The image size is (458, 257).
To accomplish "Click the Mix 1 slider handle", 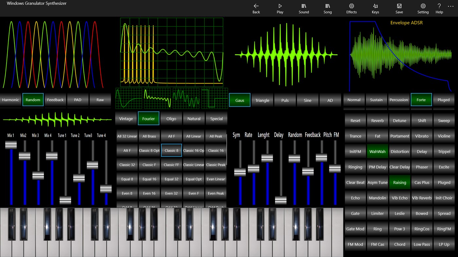I will tap(11, 145).
